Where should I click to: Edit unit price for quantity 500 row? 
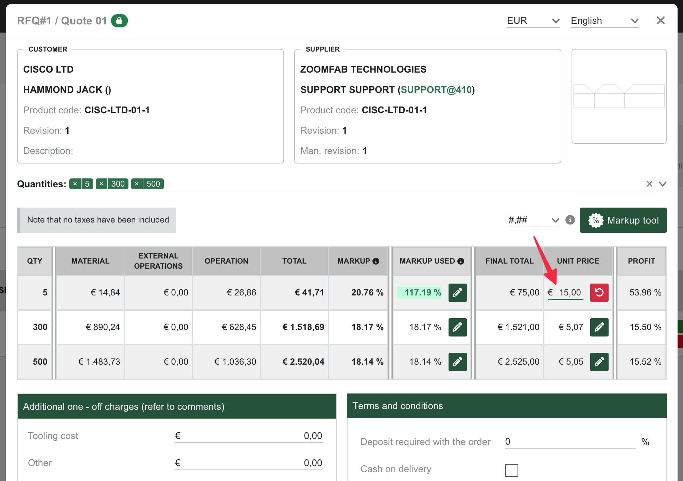pos(599,362)
